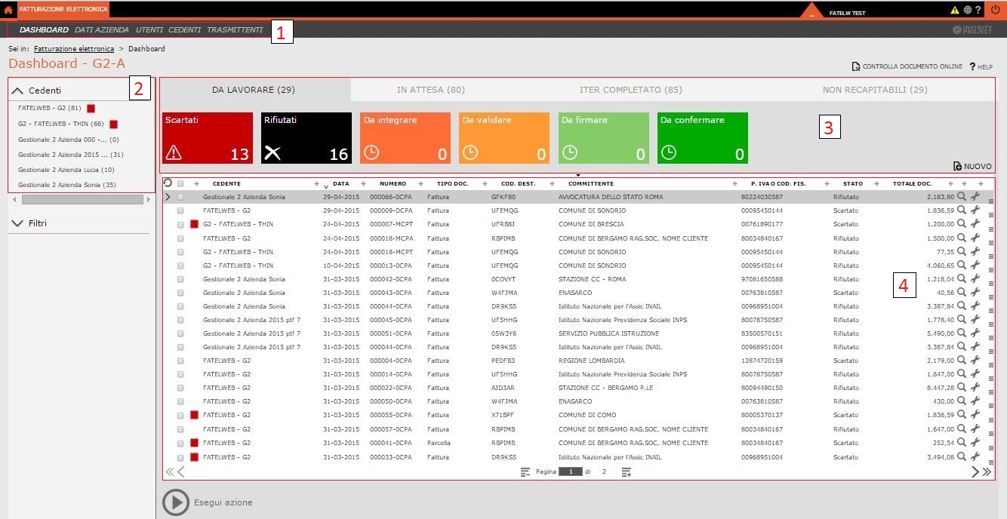Switch to ITER COMPLETATO (85) tab
The image size is (1007, 519).
click(630, 90)
